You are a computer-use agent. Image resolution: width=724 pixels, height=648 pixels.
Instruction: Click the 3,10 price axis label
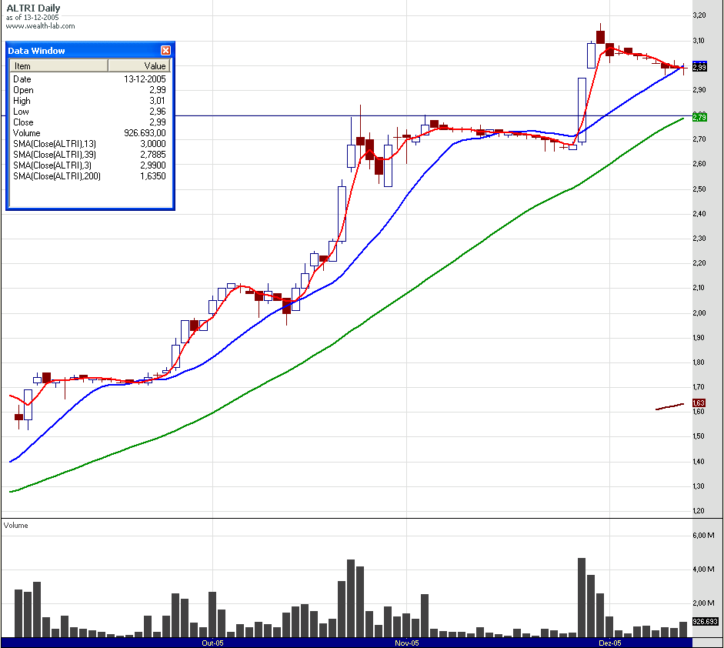(699, 40)
